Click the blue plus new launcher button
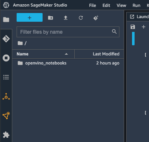The width and height of the screenshot is (149, 142). click(30, 17)
